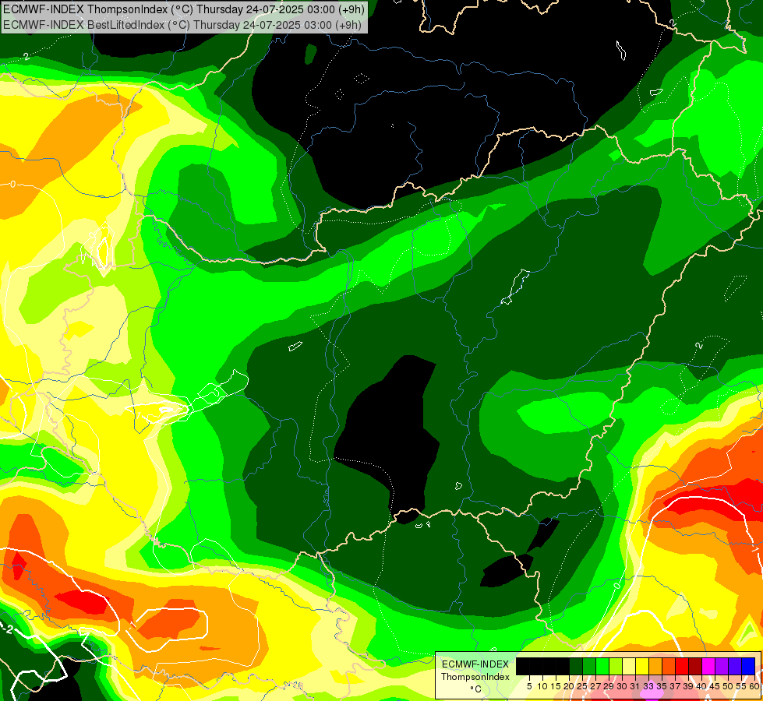Select the legend scale value 27
Viewport: 763px width, 701px height.
point(595,686)
